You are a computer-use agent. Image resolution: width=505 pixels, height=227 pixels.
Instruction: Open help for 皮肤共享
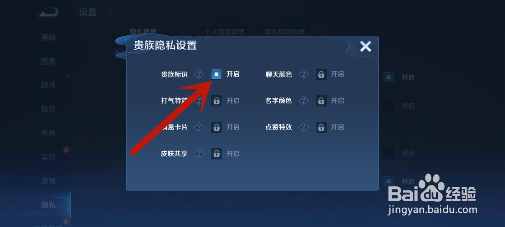click(x=199, y=154)
